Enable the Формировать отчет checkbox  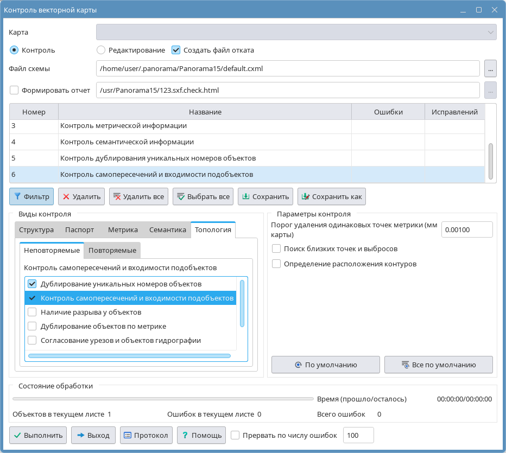point(14,90)
